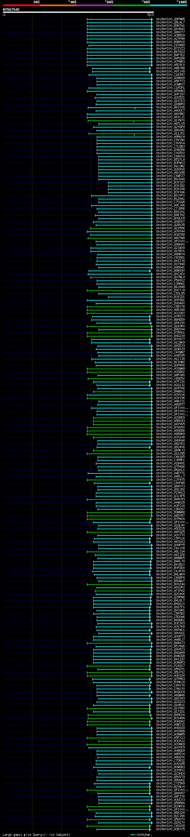Select the UniRef100_Q89KJ3 label

tap(170, 450)
